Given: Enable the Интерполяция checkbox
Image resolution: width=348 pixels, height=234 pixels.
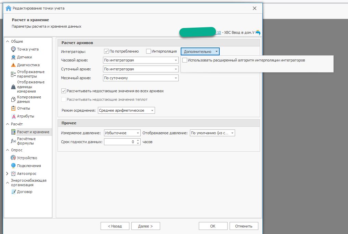Looking at the screenshot, I should coord(148,51).
